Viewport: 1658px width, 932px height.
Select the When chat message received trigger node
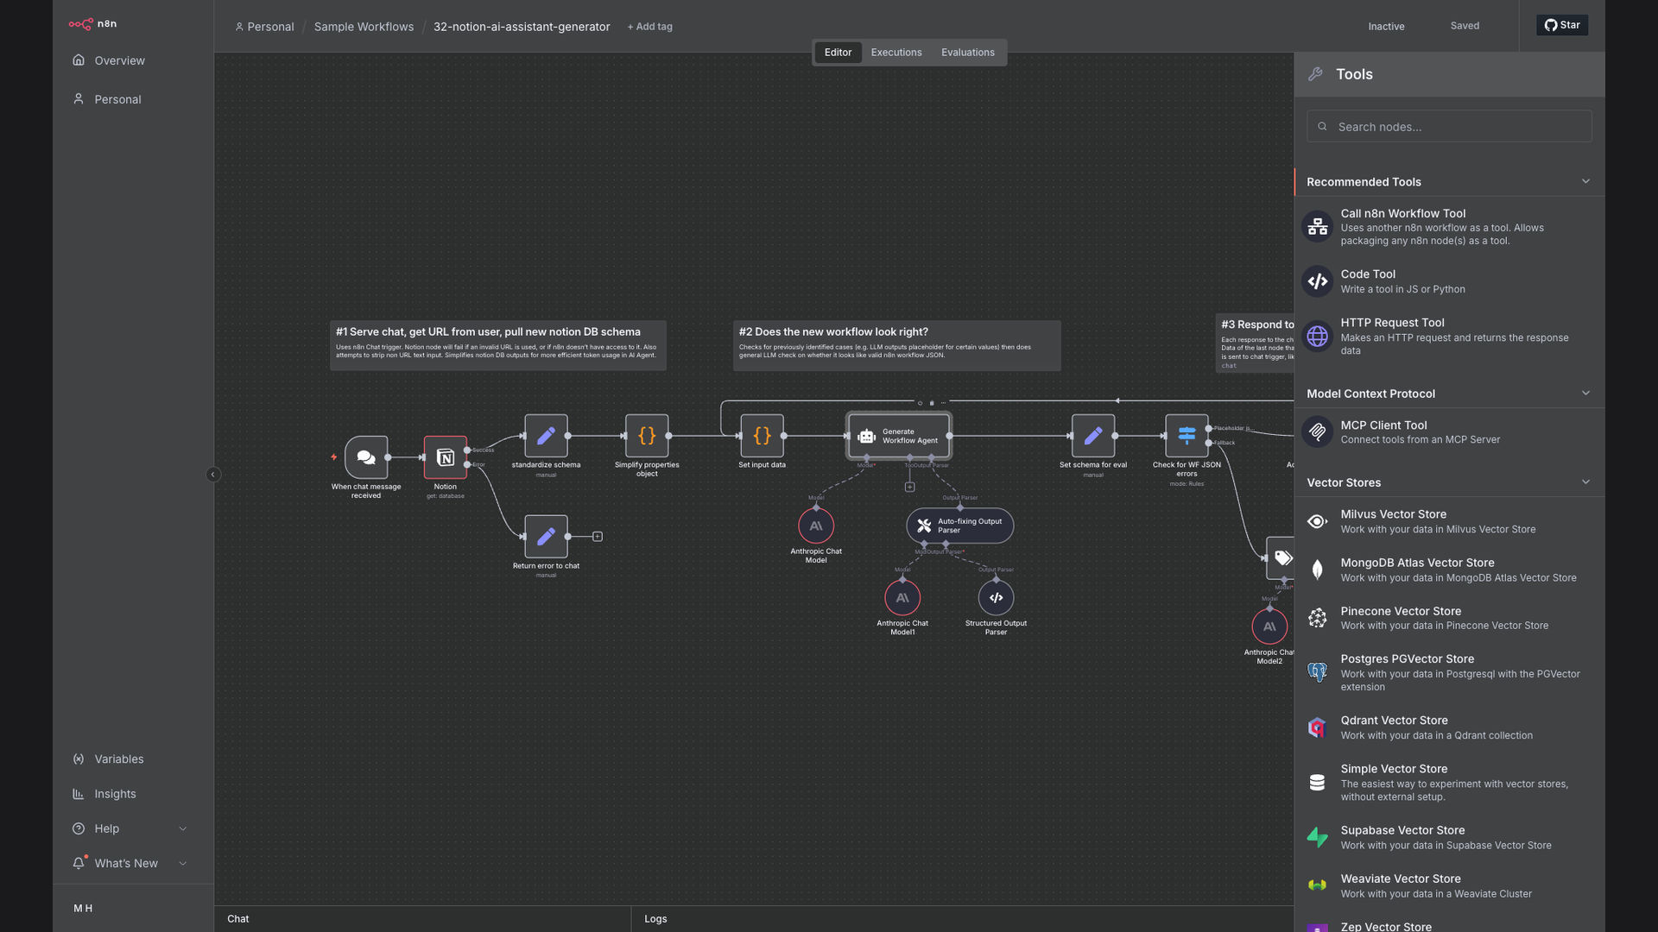click(366, 457)
